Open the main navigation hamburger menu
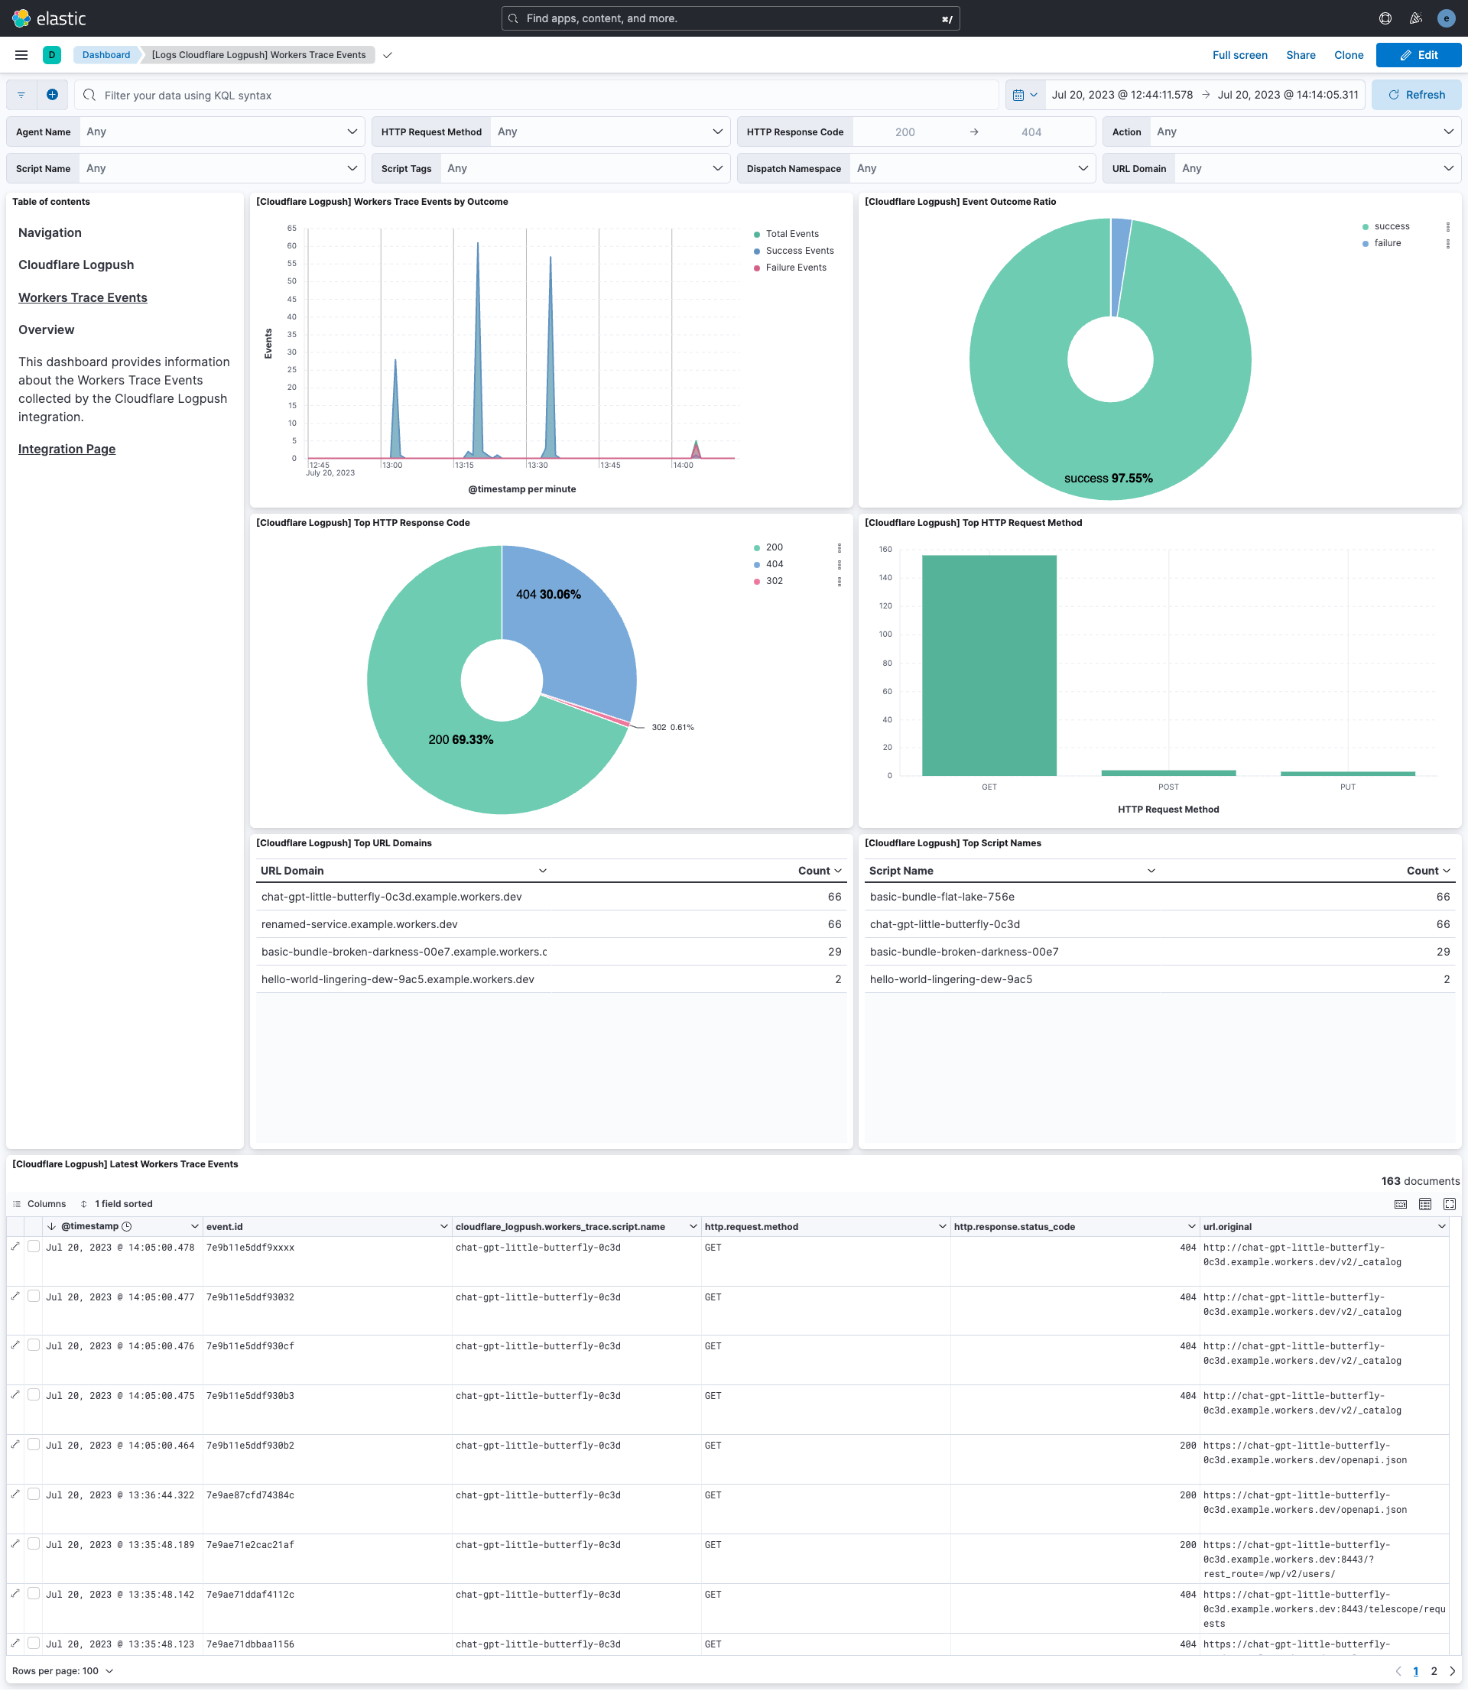 pos(21,55)
